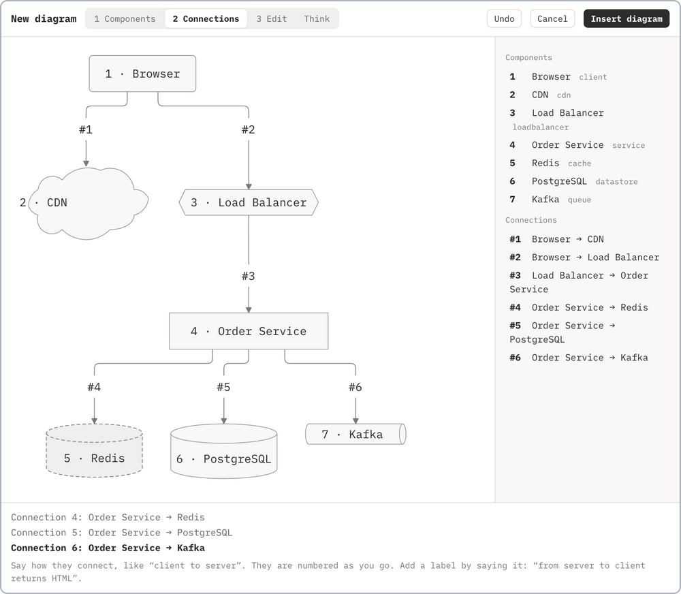Select the Browser node in the diagram
This screenshot has width=681, height=594.
coord(142,74)
